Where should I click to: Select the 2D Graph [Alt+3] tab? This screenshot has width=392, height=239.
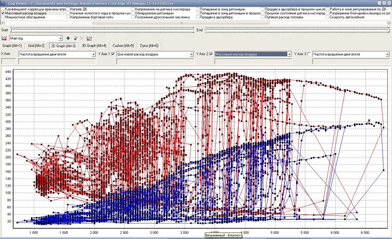64,46
